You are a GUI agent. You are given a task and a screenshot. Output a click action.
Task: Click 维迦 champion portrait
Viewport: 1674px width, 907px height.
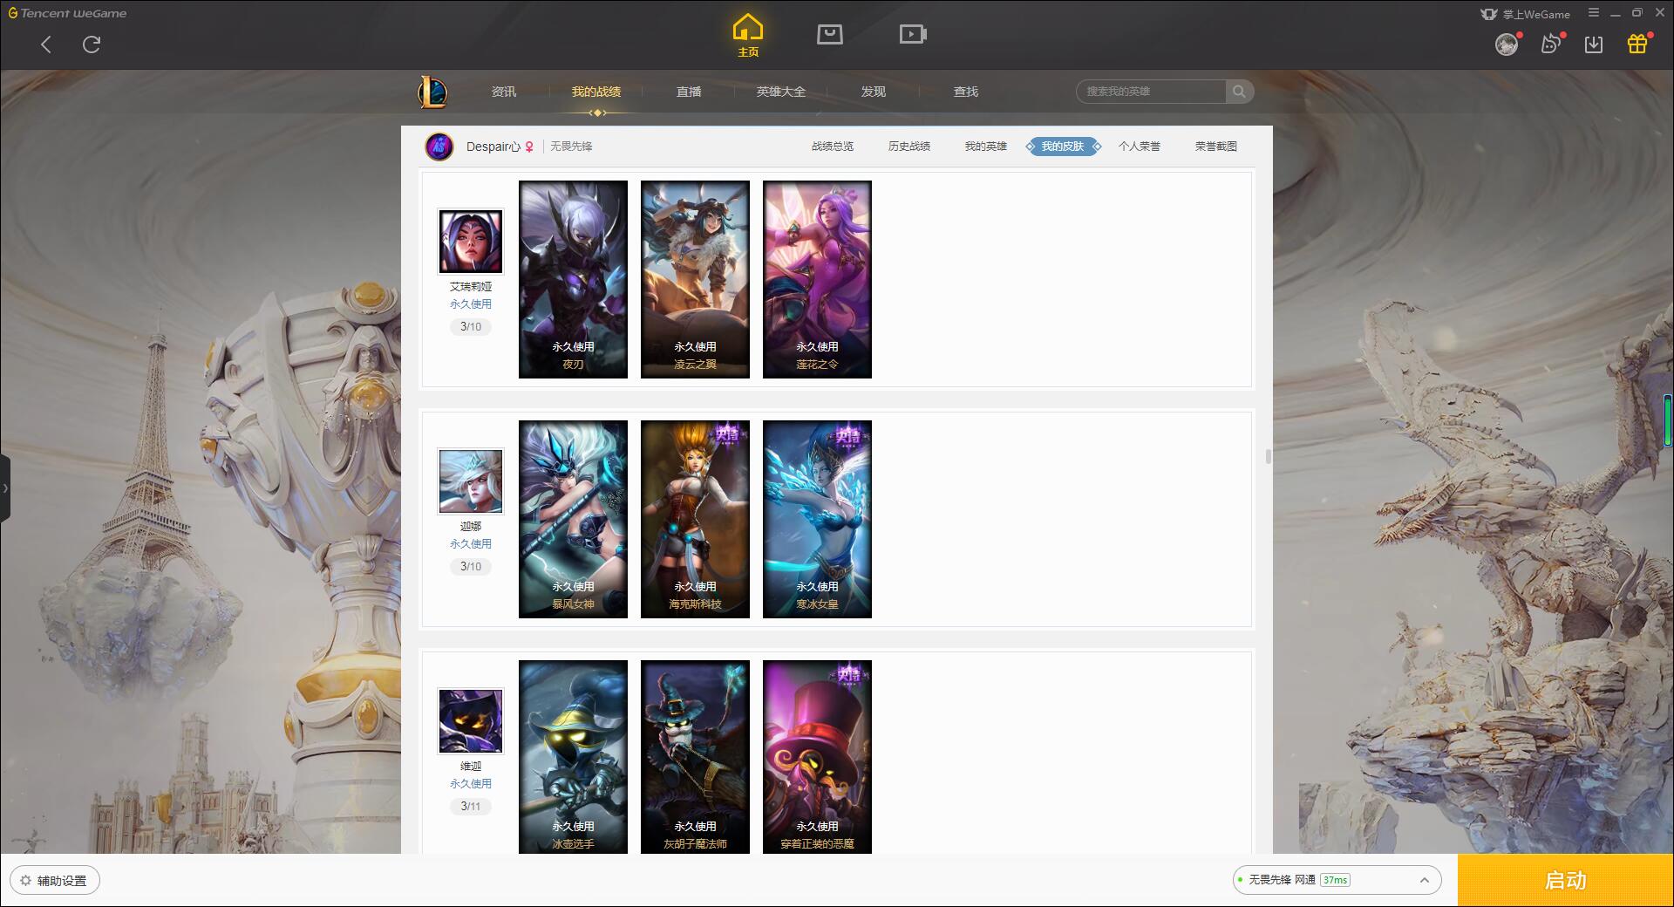click(x=471, y=721)
